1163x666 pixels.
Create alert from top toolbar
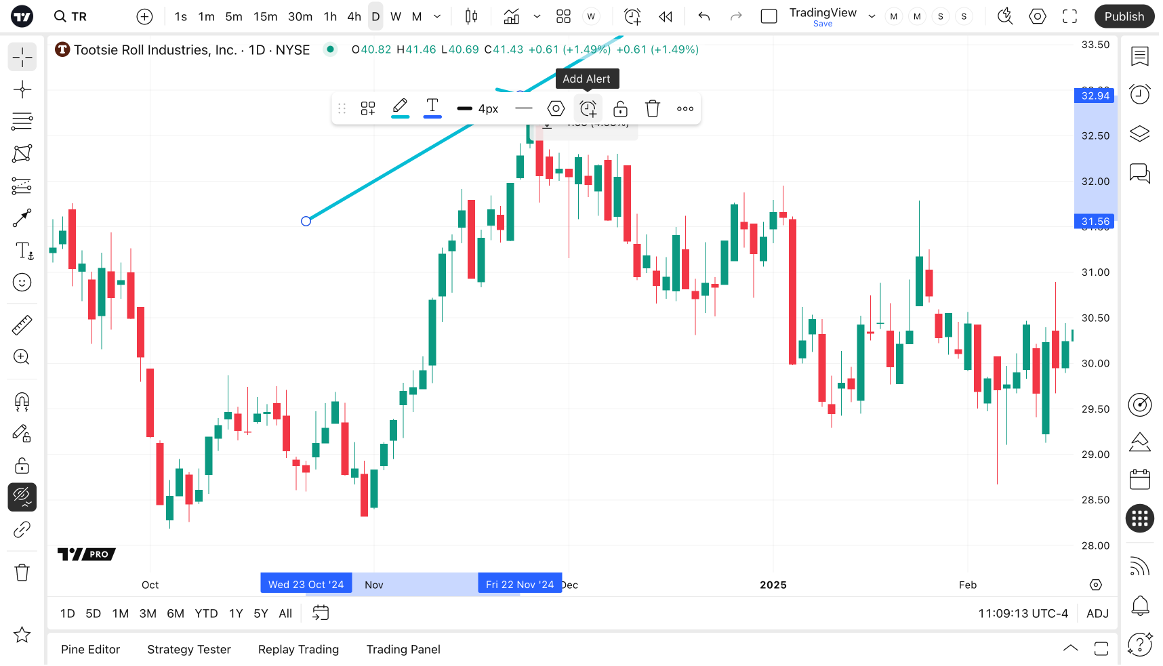632,16
